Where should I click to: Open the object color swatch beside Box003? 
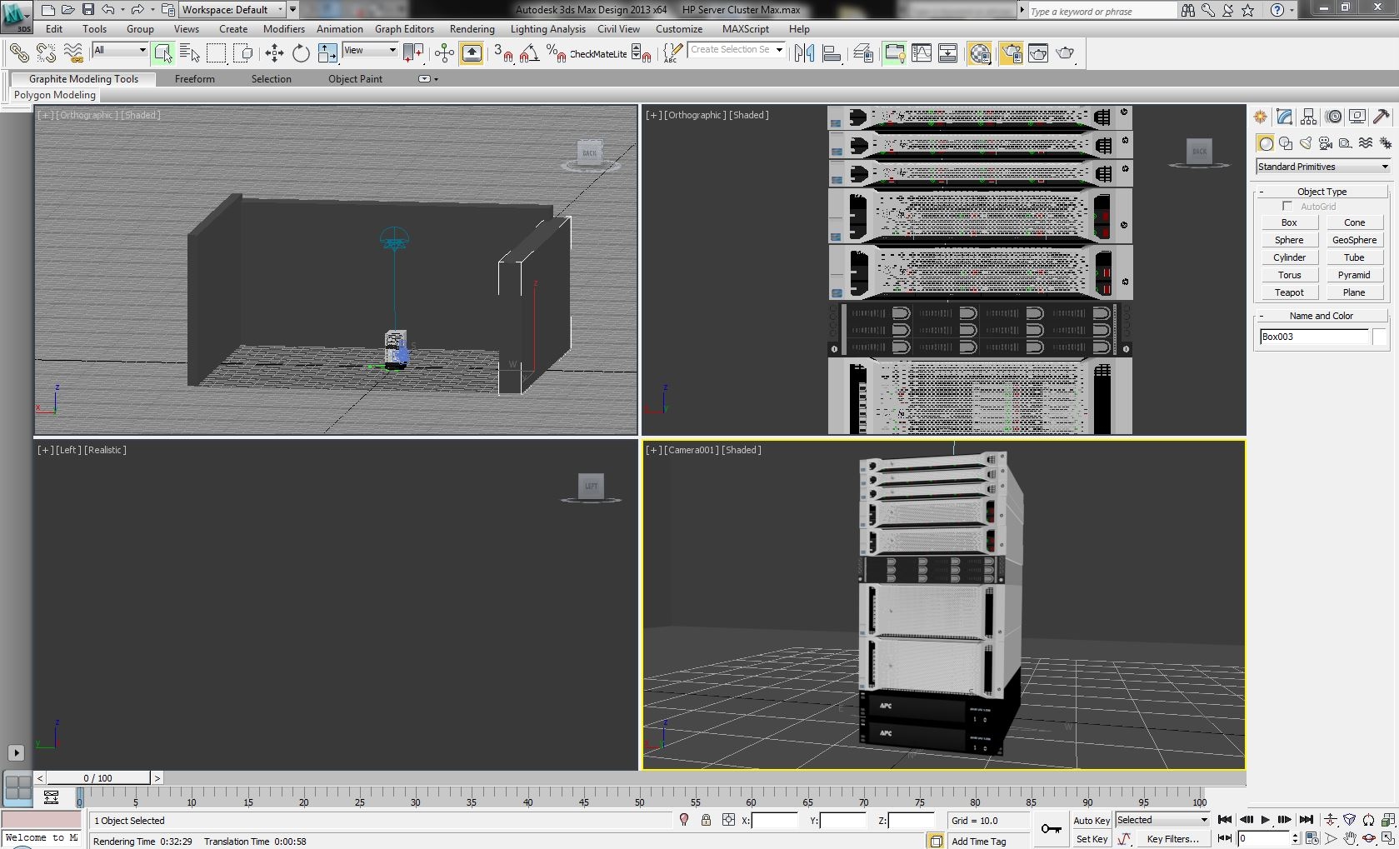click(x=1380, y=337)
